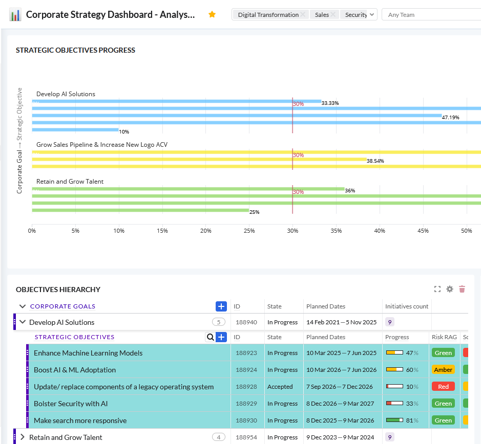Remove the Sales filter tag

[x=333, y=15]
